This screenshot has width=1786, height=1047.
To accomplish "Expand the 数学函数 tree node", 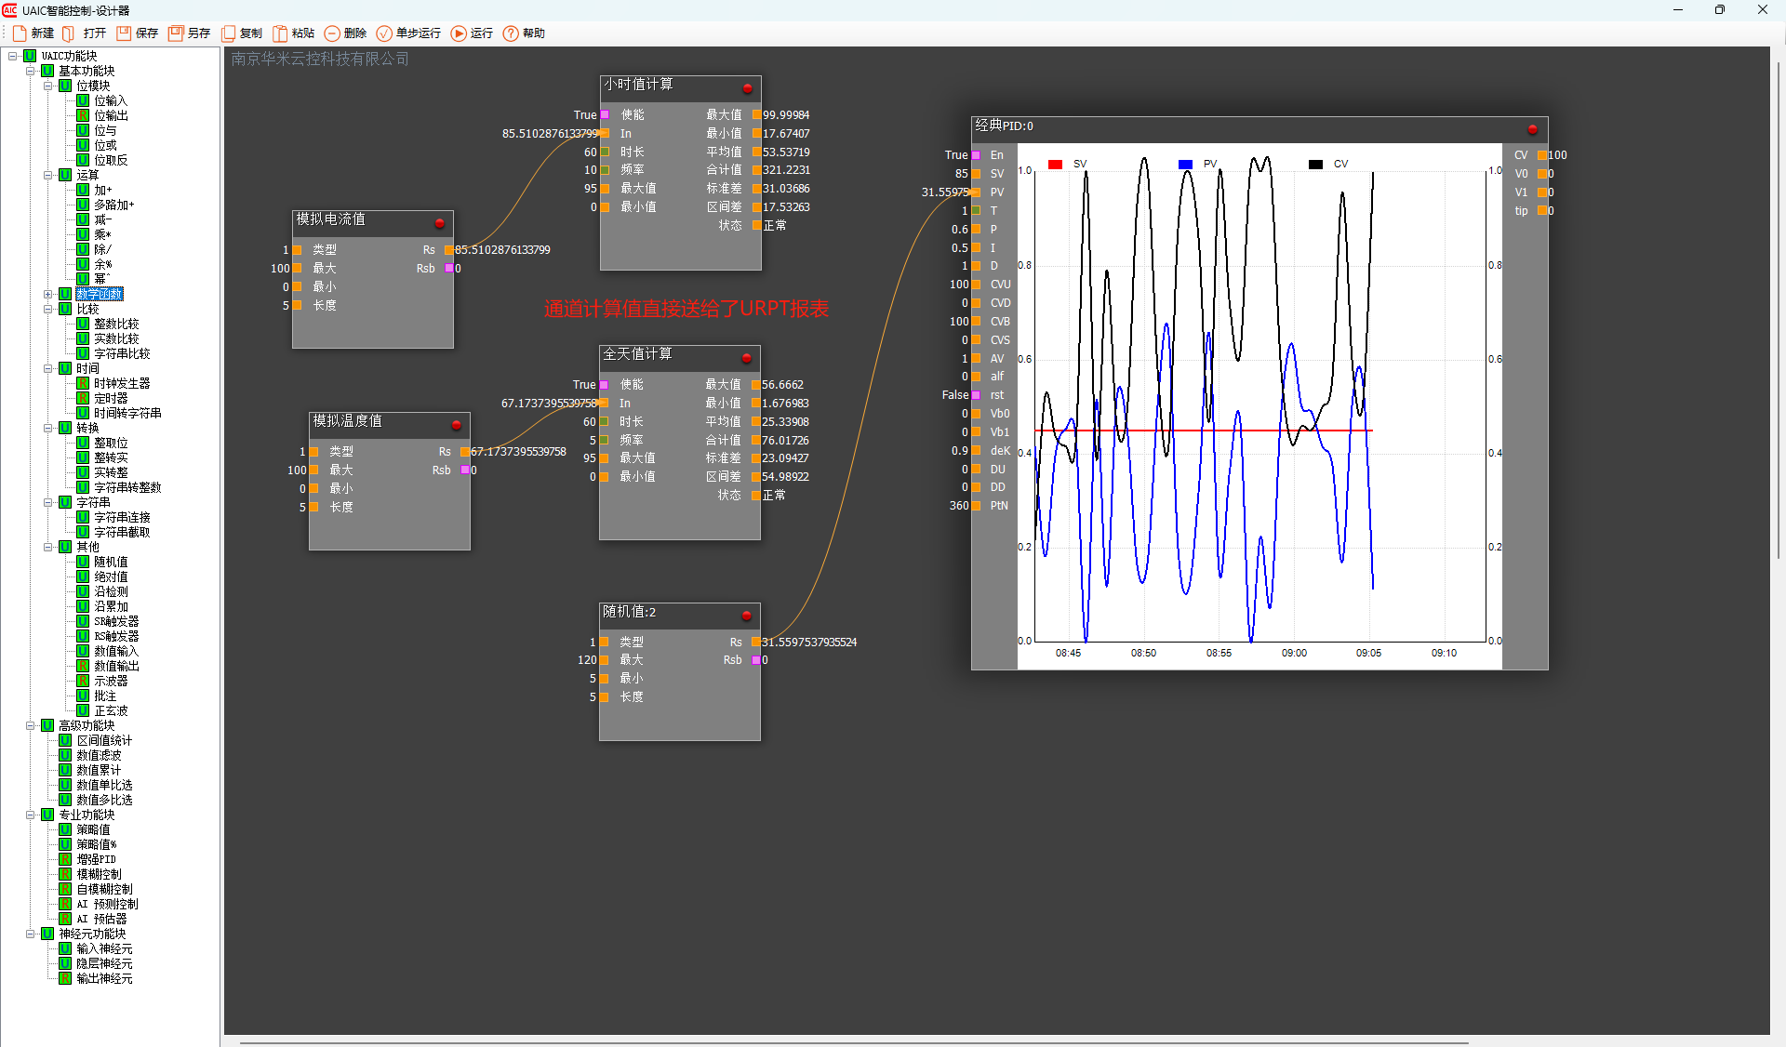I will click(x=48, y=294).
